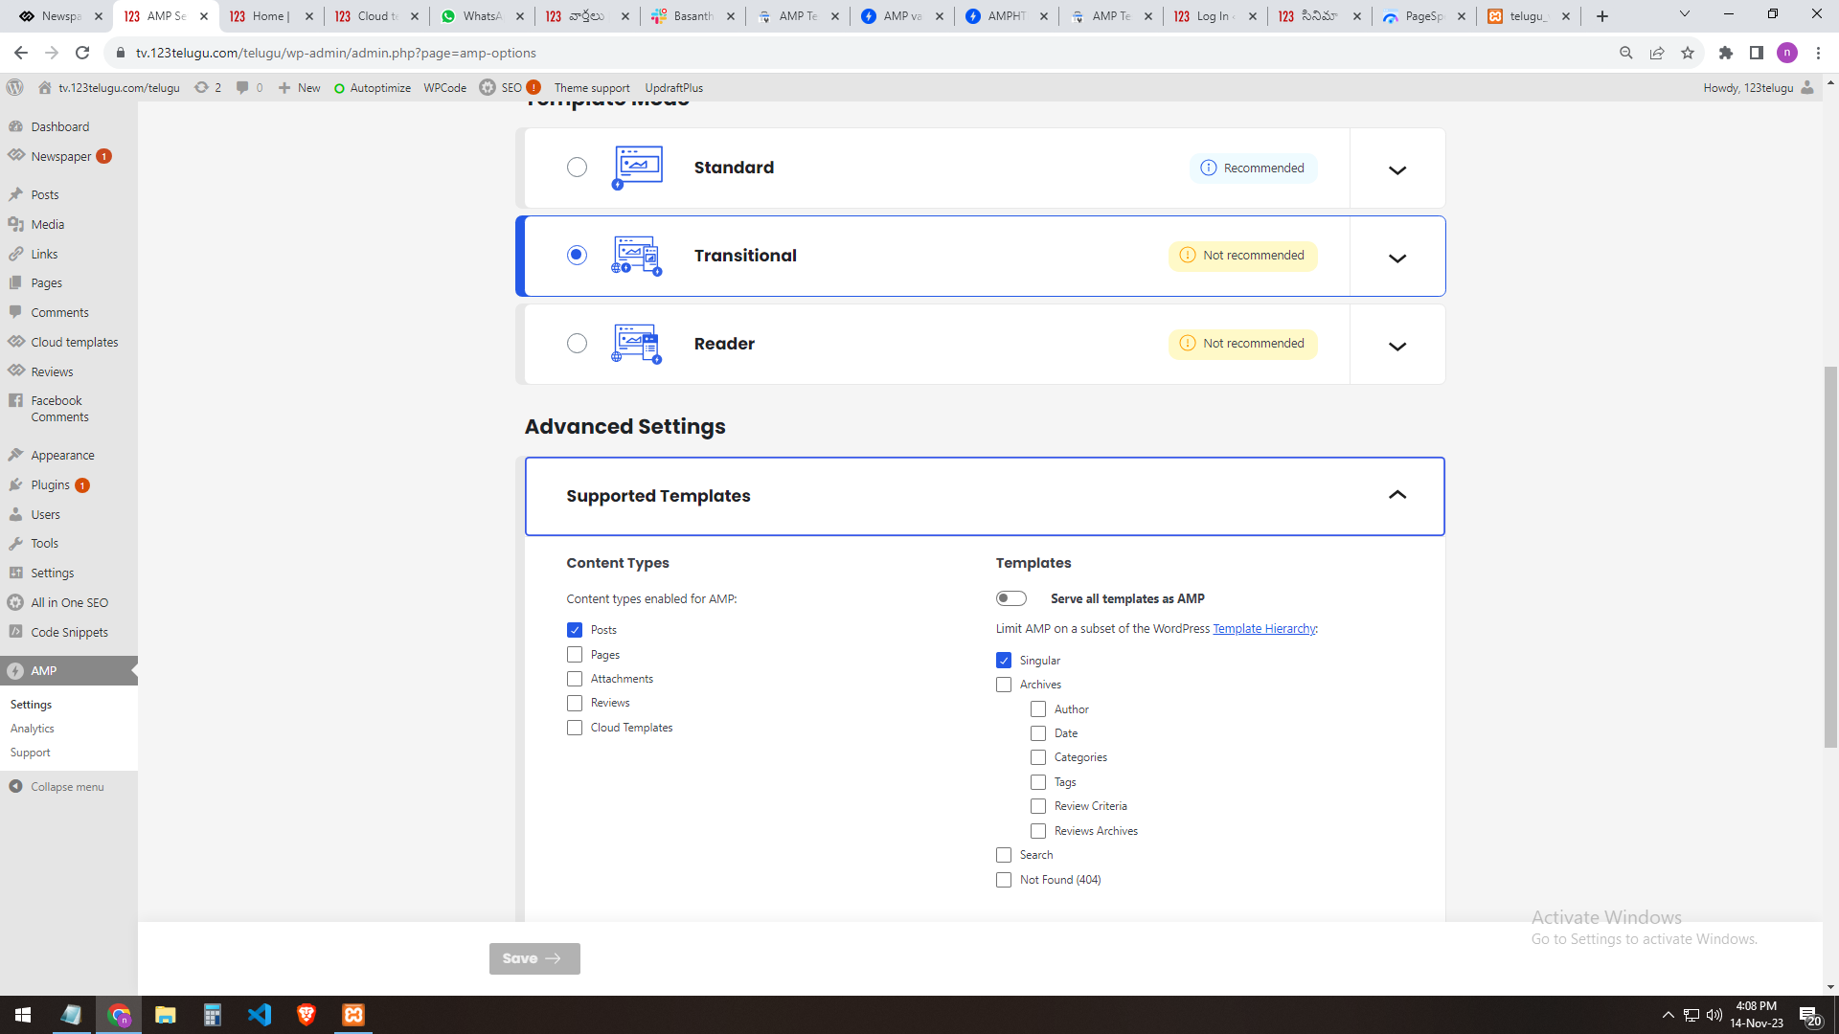
Task: Click the Tools wrench icon
Action: [15, 543]
